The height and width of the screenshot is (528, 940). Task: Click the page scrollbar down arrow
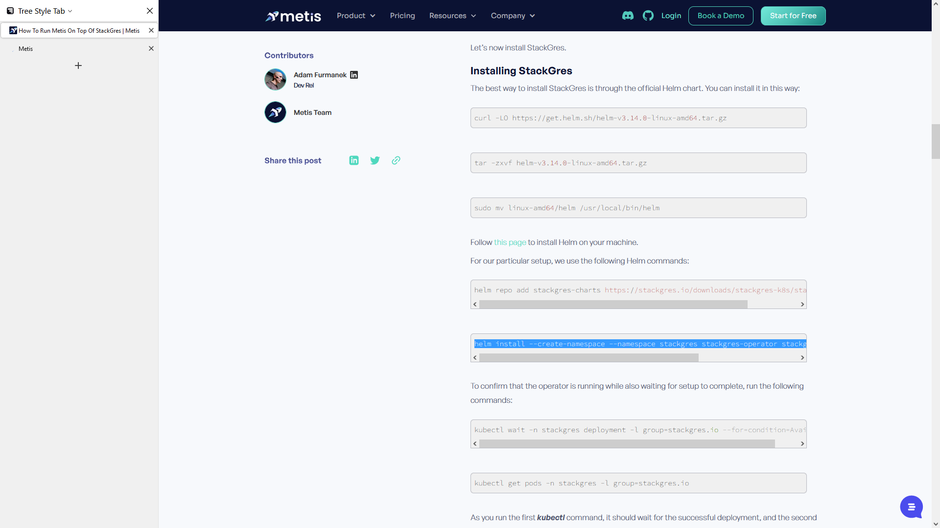click(936, 524)
